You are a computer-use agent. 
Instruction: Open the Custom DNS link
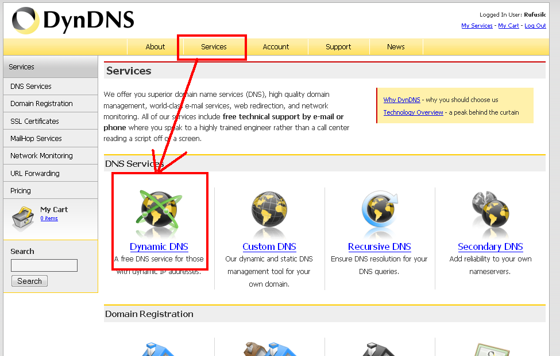269,247
